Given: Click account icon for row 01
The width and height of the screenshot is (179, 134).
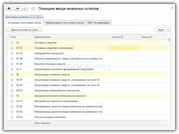Looking at the screenshot, I should (x=12, y=43).
